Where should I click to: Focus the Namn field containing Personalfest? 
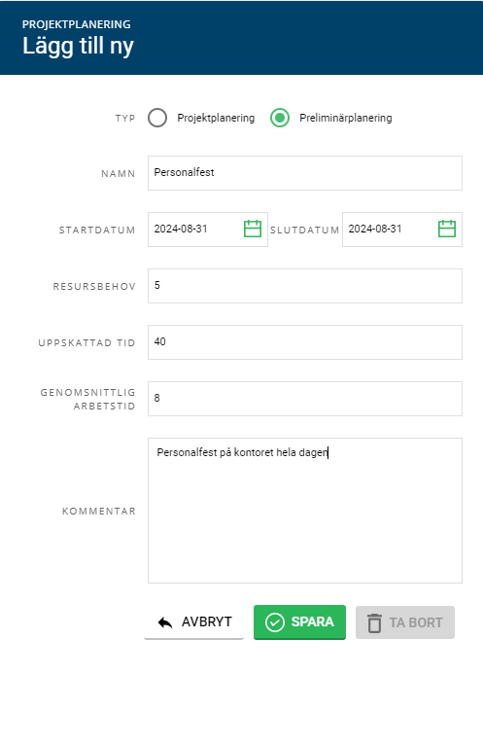point(305,173)
